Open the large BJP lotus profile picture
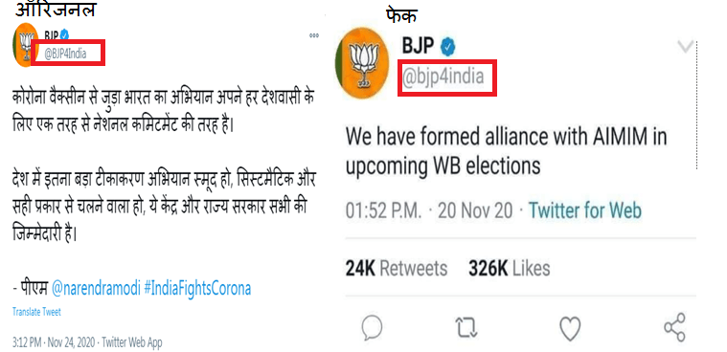The height and width of the screenshot is (352, 727). (362, 63)
